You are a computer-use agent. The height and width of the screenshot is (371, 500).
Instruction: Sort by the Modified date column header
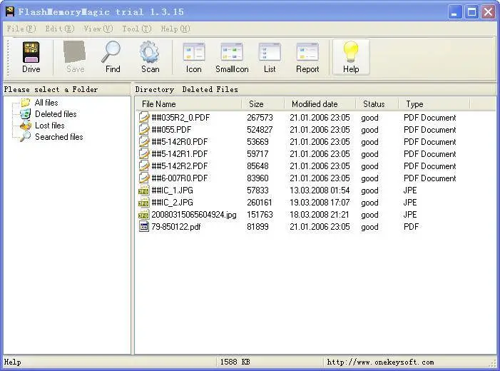click(320, 104)
